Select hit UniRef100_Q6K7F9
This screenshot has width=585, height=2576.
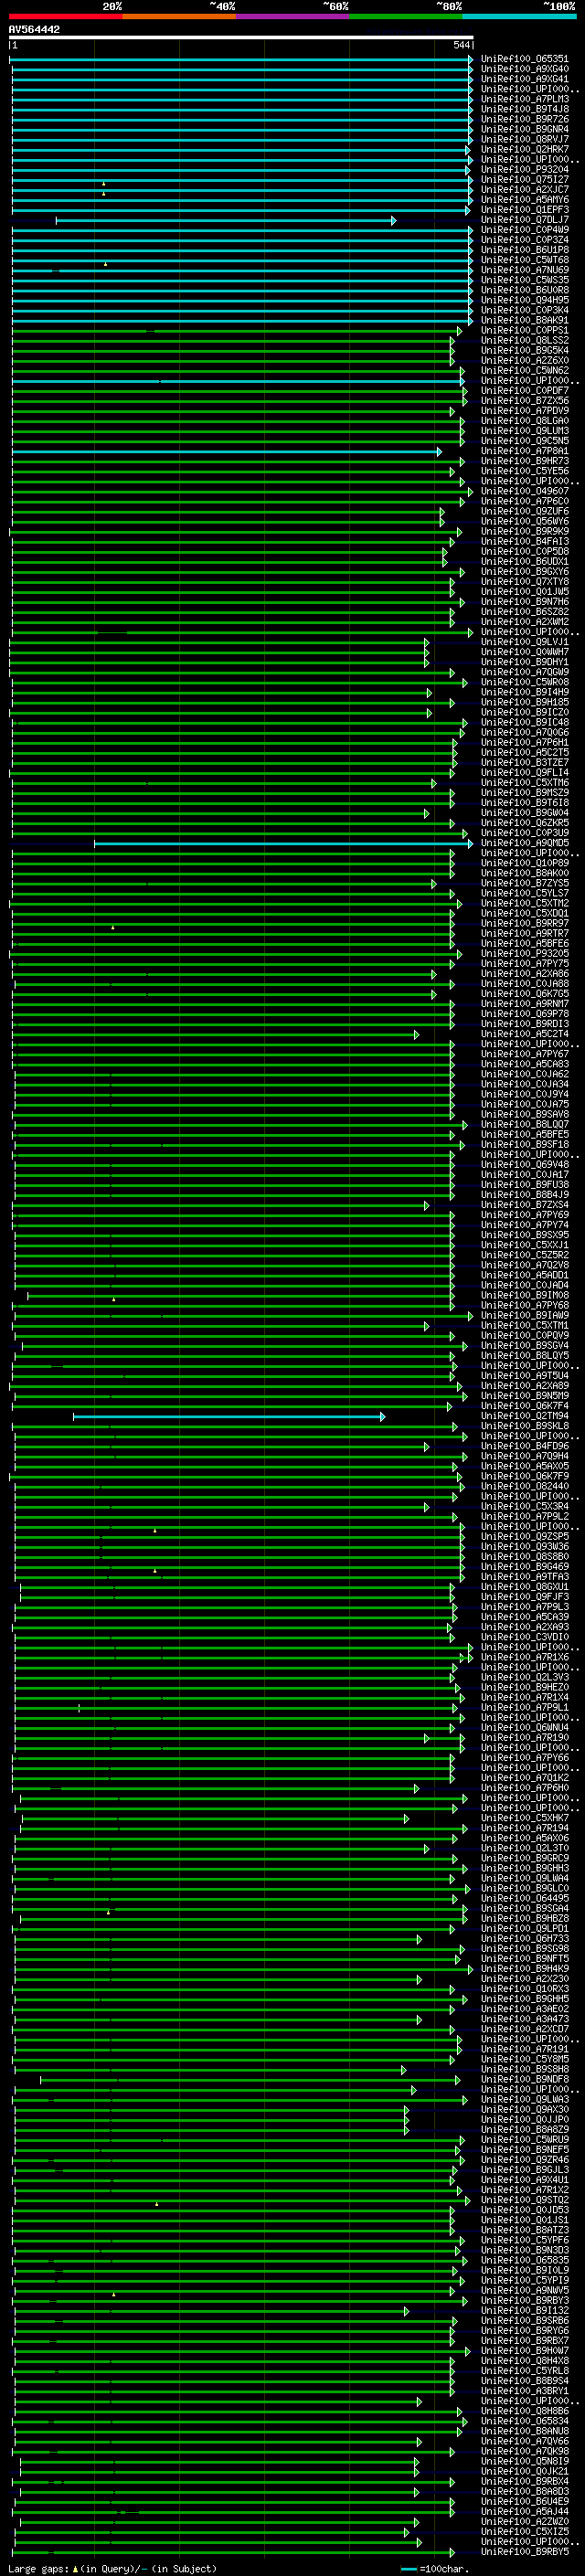click(x=524, y=1477)
